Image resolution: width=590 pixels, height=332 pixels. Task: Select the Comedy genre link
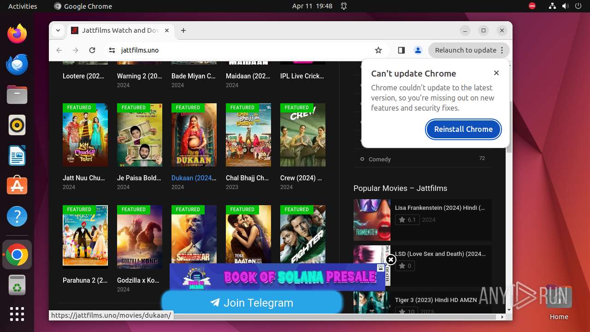click(380, 159)
